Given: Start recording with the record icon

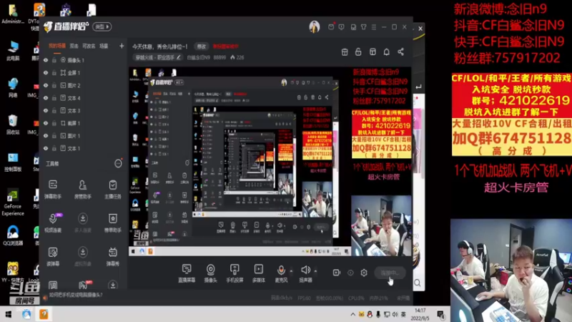Looking at the screenshot, I should coord(336,273).
